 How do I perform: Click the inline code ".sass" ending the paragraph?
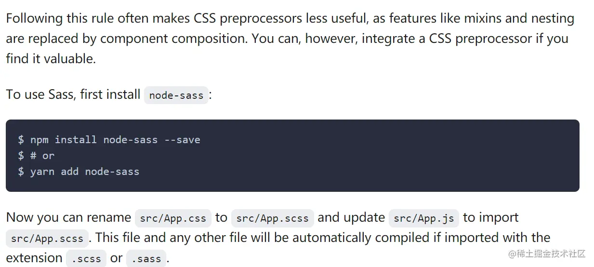coord(146,259)
